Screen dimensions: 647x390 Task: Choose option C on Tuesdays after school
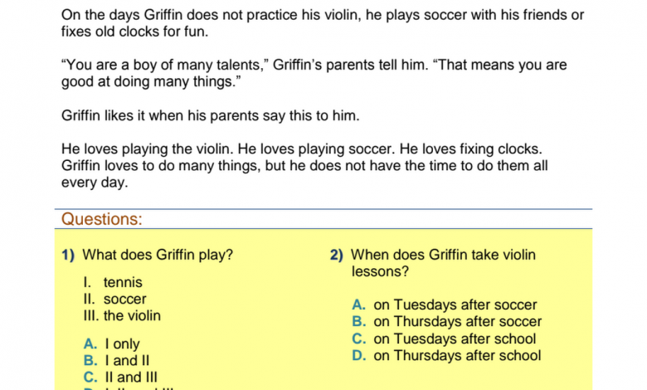[x=444, y=339]
